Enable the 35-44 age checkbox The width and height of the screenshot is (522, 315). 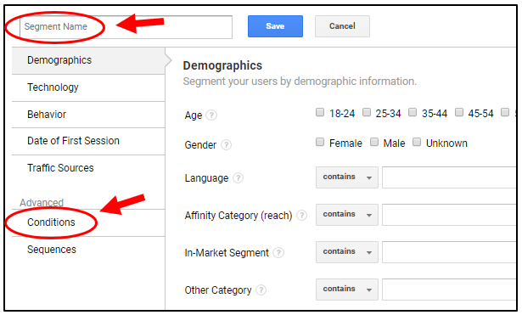coord(413,112)
